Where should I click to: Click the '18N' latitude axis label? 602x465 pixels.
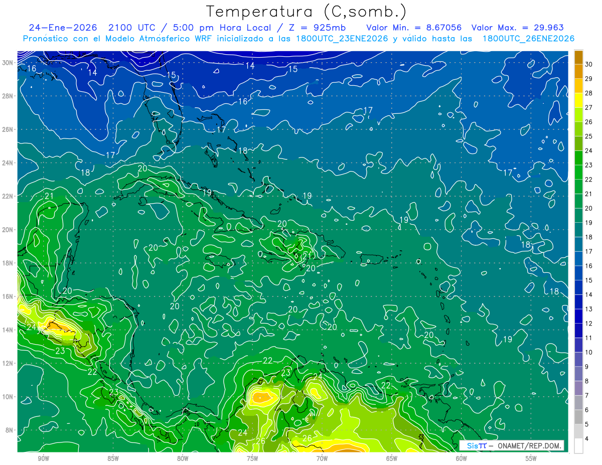(x=8, y=263)
